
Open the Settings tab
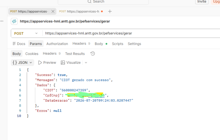(134, 44)
